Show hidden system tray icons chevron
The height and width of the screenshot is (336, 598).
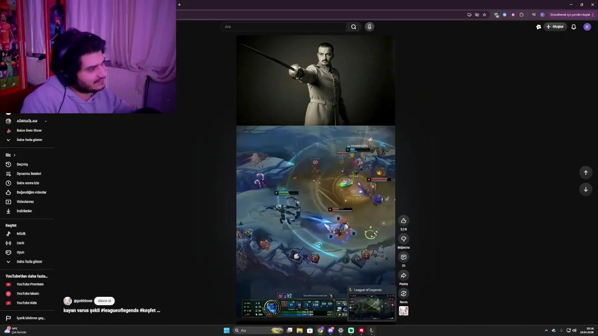click(x=546, y=330)
